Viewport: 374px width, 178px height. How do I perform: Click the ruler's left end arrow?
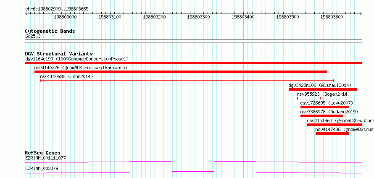click(x=26, y=13)
